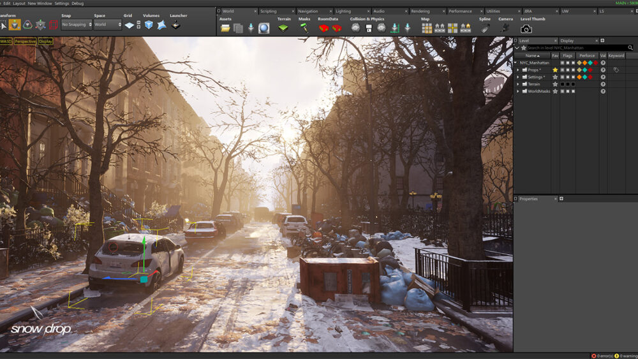Toggle favorite star for WorldMasks
Image resolution: width=638 pixels, height=359 pixels.
[555, 91]
